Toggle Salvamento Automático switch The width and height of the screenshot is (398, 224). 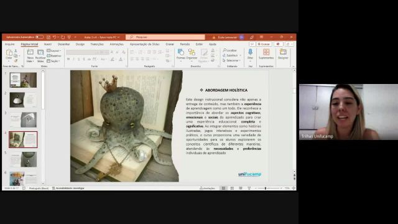click(39, 37)
